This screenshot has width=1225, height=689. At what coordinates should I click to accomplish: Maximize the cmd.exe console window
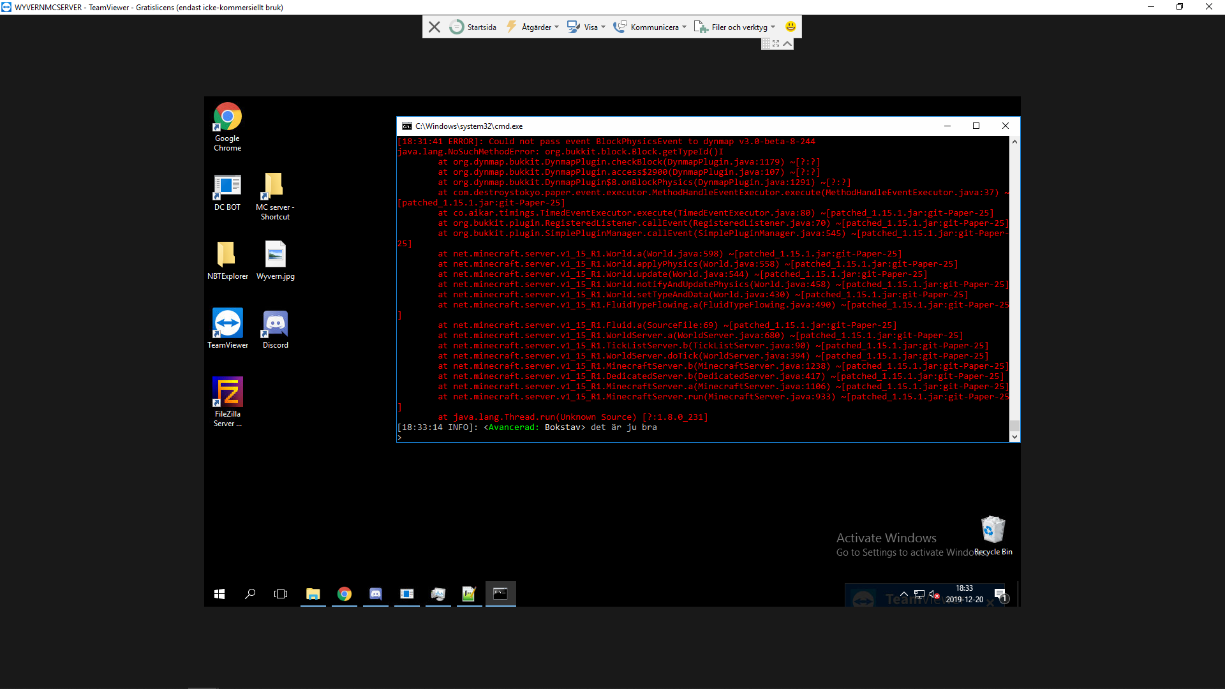click(976, 126)
